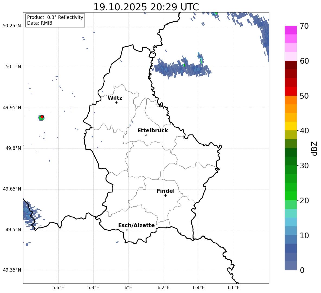The image size is (321, 293).
Task: Click the colorbar tick value 0
Action: (x=302, y=270)
